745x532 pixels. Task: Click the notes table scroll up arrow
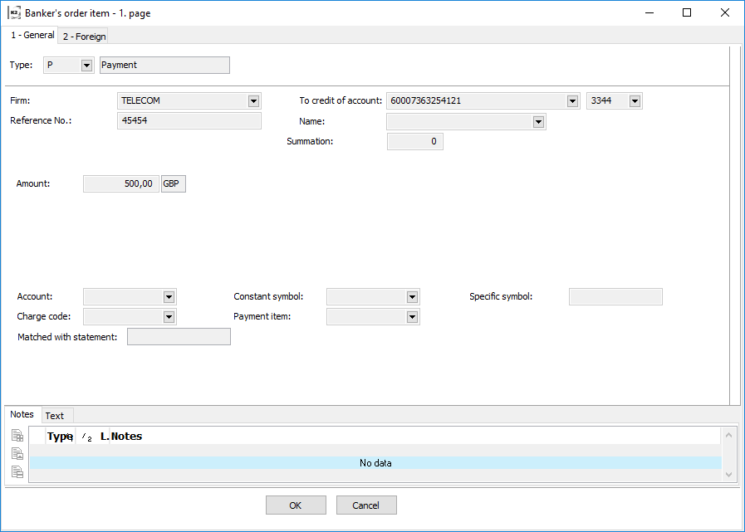point(729,434)
